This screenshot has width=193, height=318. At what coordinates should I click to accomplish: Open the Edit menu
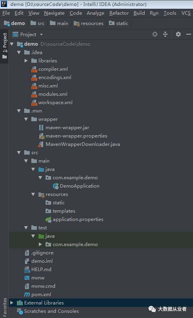19,13
